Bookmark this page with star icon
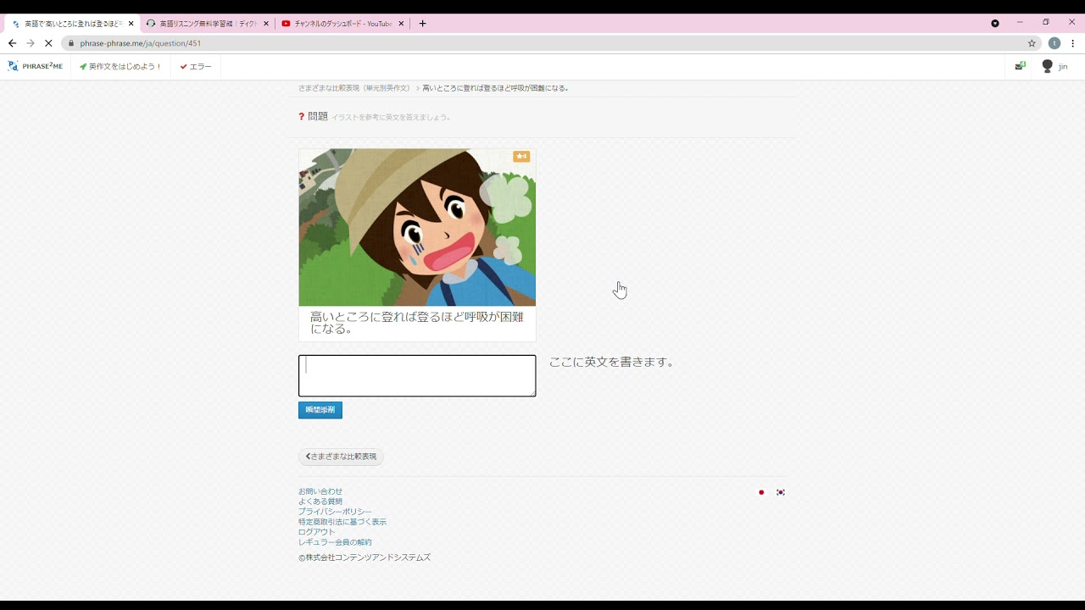The height and width of the screenshot is (610, 1085). coord(1032,43)
